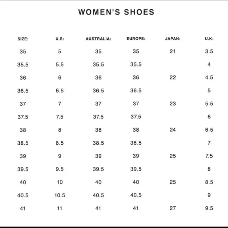Click U.K size 9.5 value

coord(209,208)
